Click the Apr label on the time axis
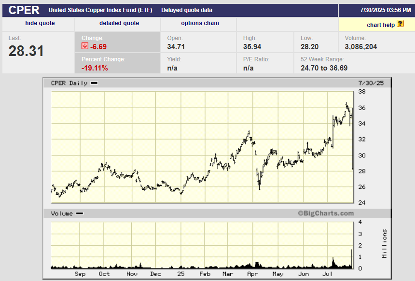415x281 pixels. coord(252,274)
